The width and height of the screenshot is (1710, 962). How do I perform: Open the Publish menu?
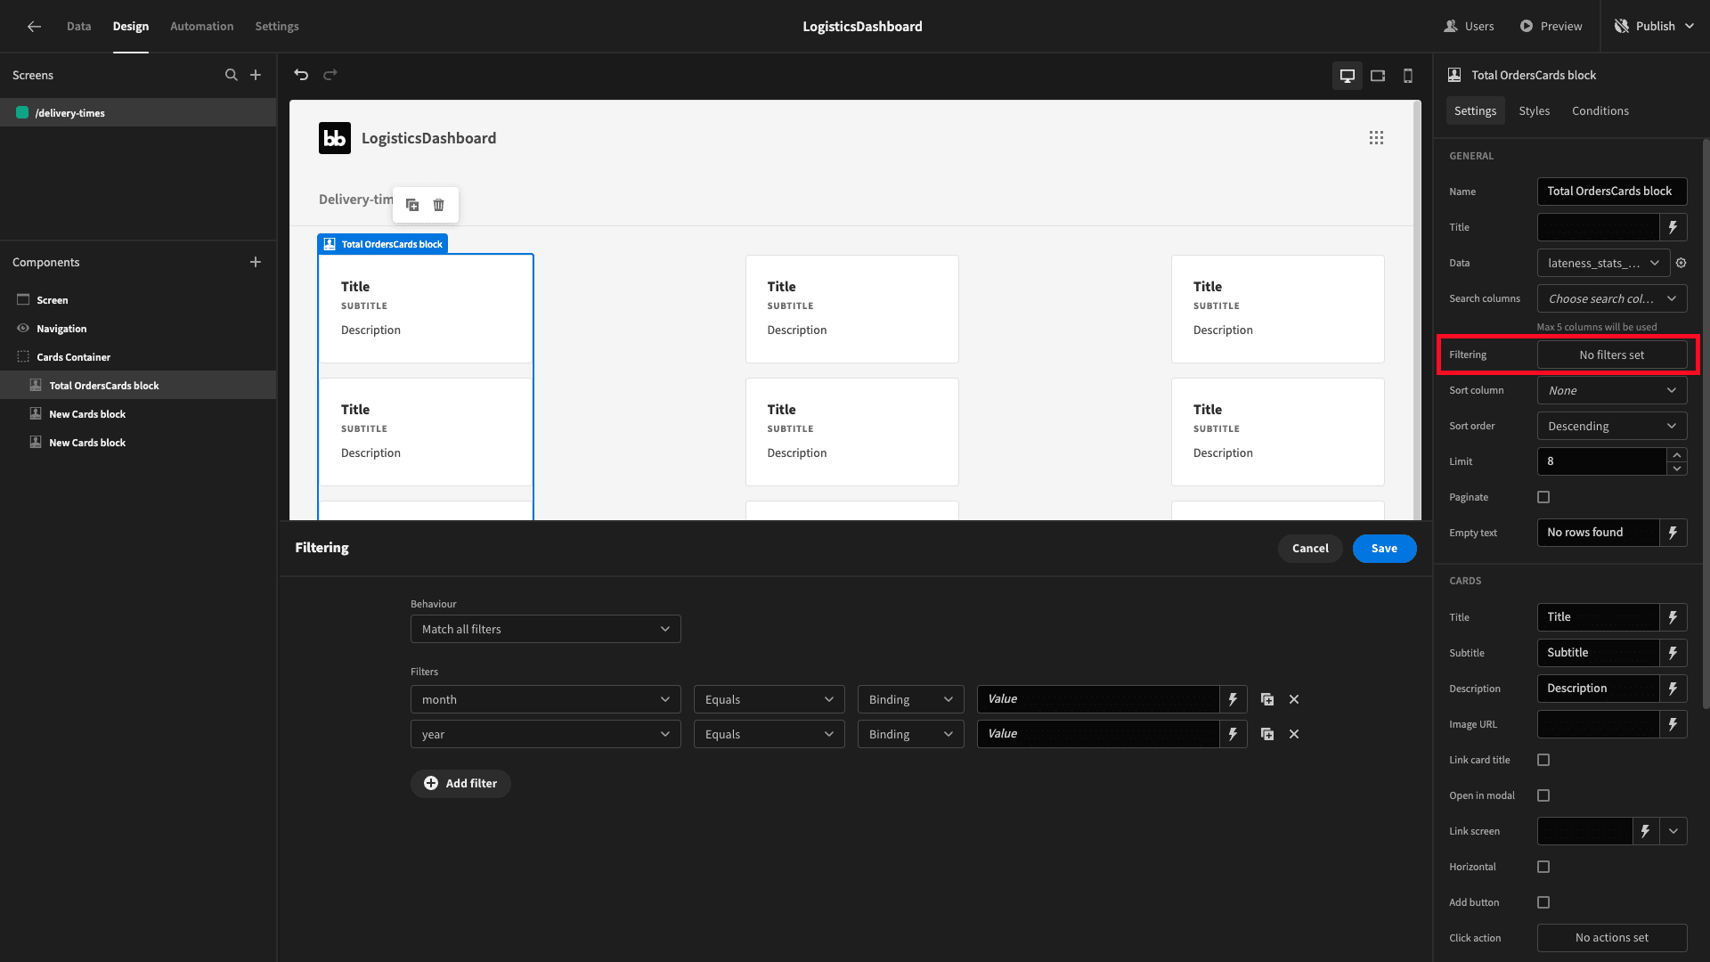1655,27
